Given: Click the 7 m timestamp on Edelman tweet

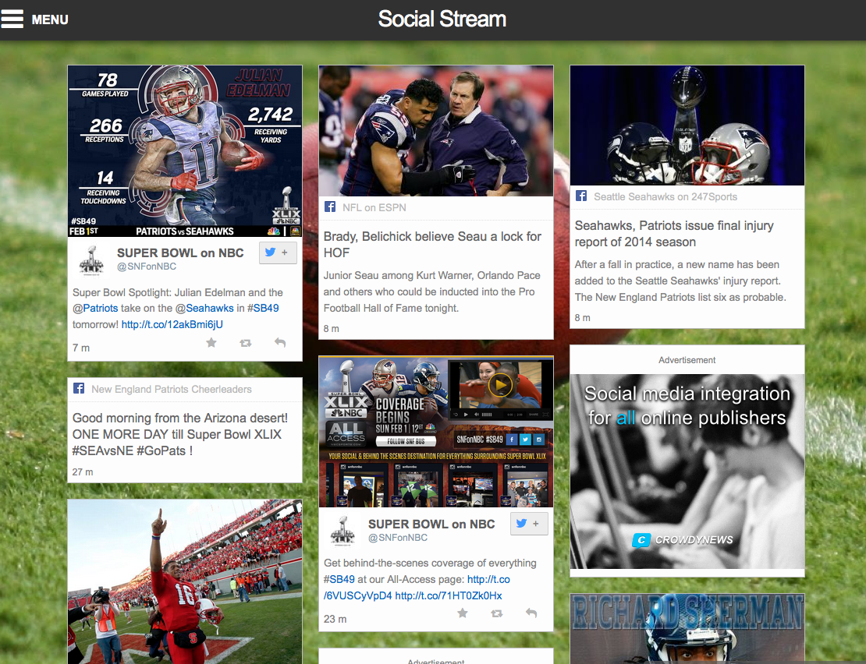Looking at the screenshot, I should 81,348.
